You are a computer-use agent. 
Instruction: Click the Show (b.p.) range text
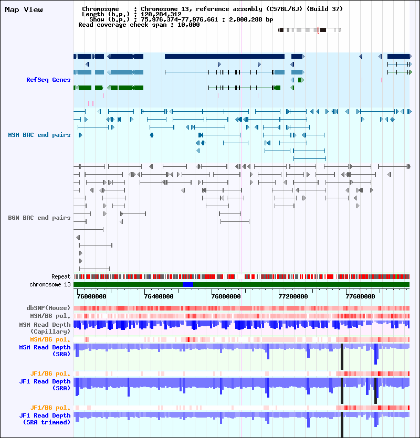207,19
